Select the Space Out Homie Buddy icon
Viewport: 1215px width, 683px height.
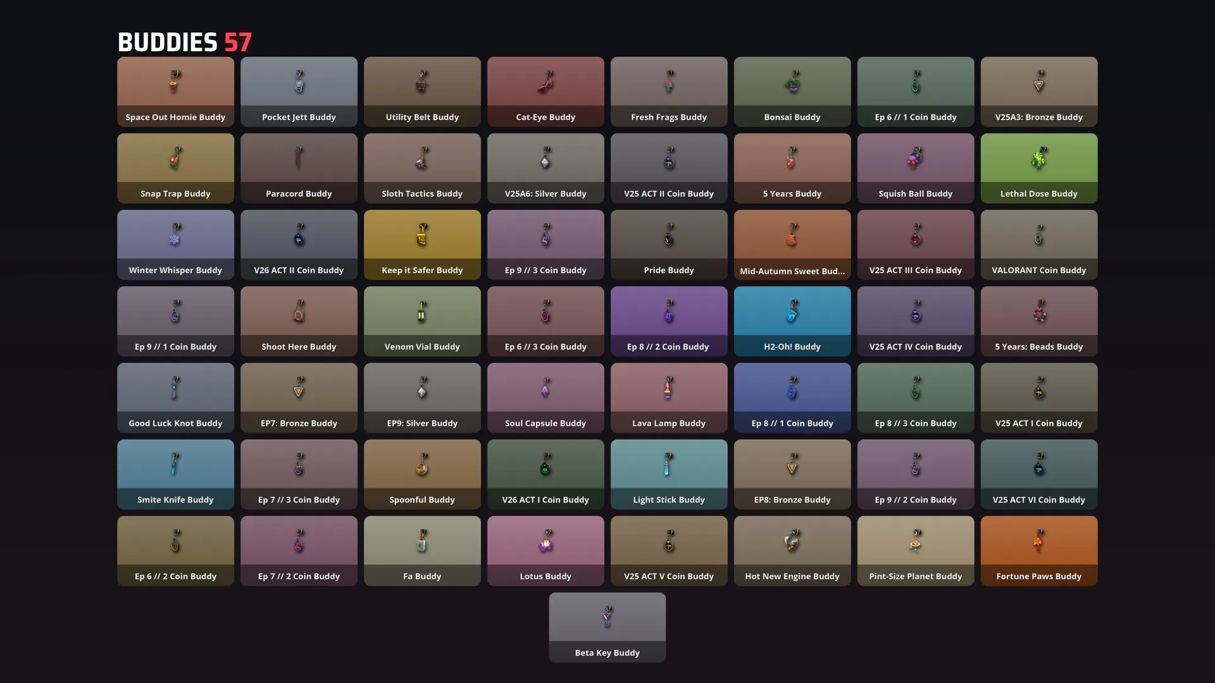(x=175, y=82)
